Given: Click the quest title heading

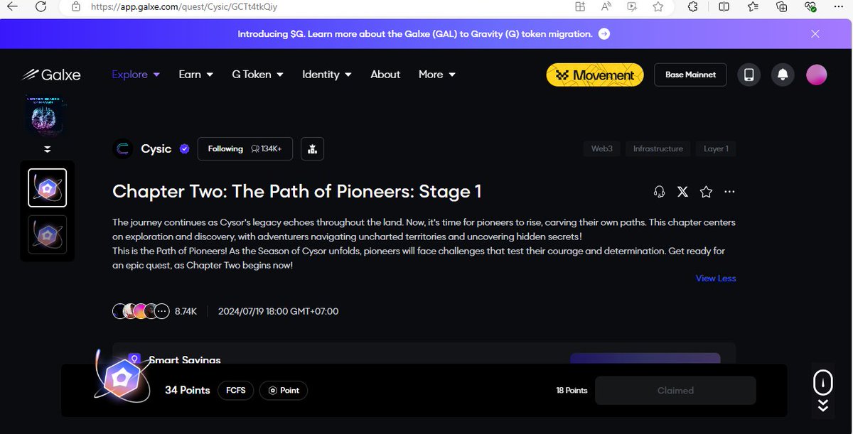Looking at the screenshot, I should tap(297, 191).
